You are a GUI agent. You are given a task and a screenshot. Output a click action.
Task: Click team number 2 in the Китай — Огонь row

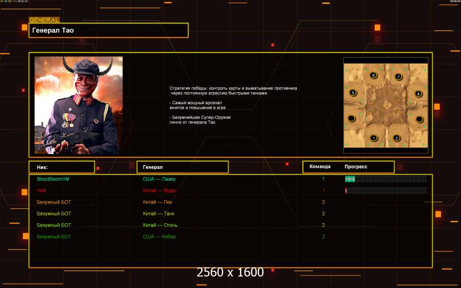[x=323, y=225]
